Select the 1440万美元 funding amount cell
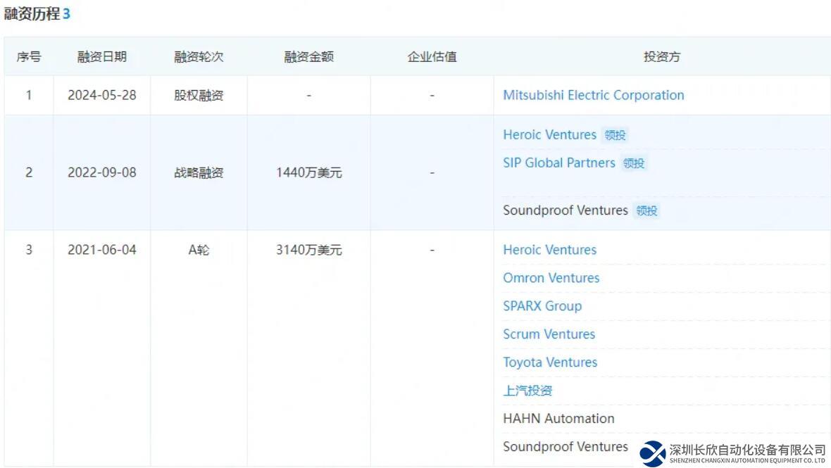The width and height of the screenshot is (831, 468). click(x=308, y=172)
